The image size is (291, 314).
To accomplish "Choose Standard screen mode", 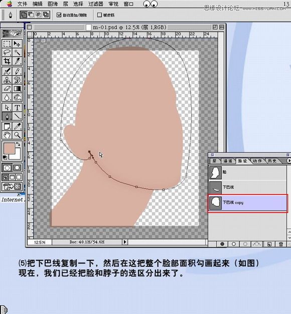I will point(6,177).
